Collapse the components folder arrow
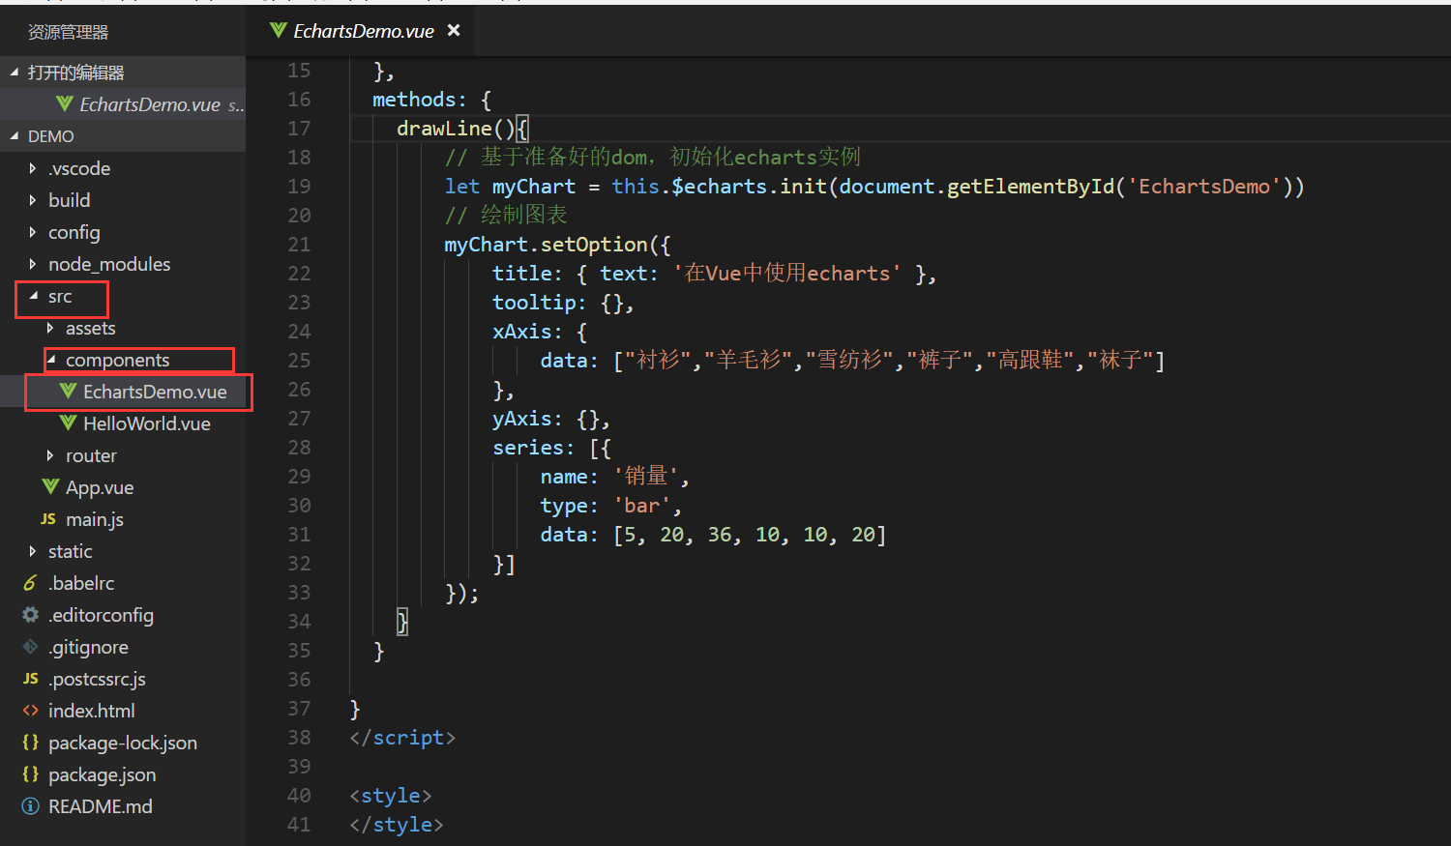Image resolution: width=1451 pixels, height=846 pixels. (51, 360)
